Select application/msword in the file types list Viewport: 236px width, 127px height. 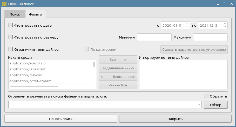[x=26, y=75]
